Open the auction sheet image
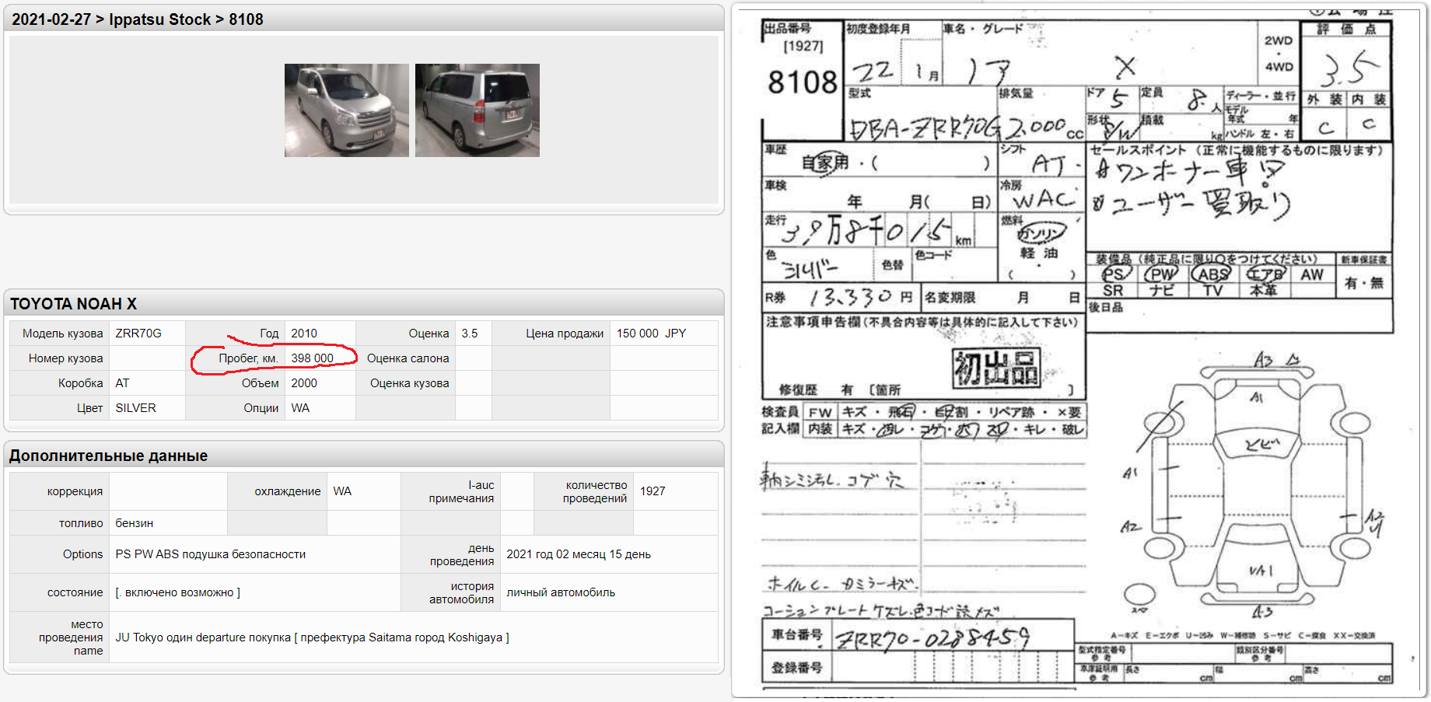Viewport: 1431px width, 702px height. coord(1078,351)
